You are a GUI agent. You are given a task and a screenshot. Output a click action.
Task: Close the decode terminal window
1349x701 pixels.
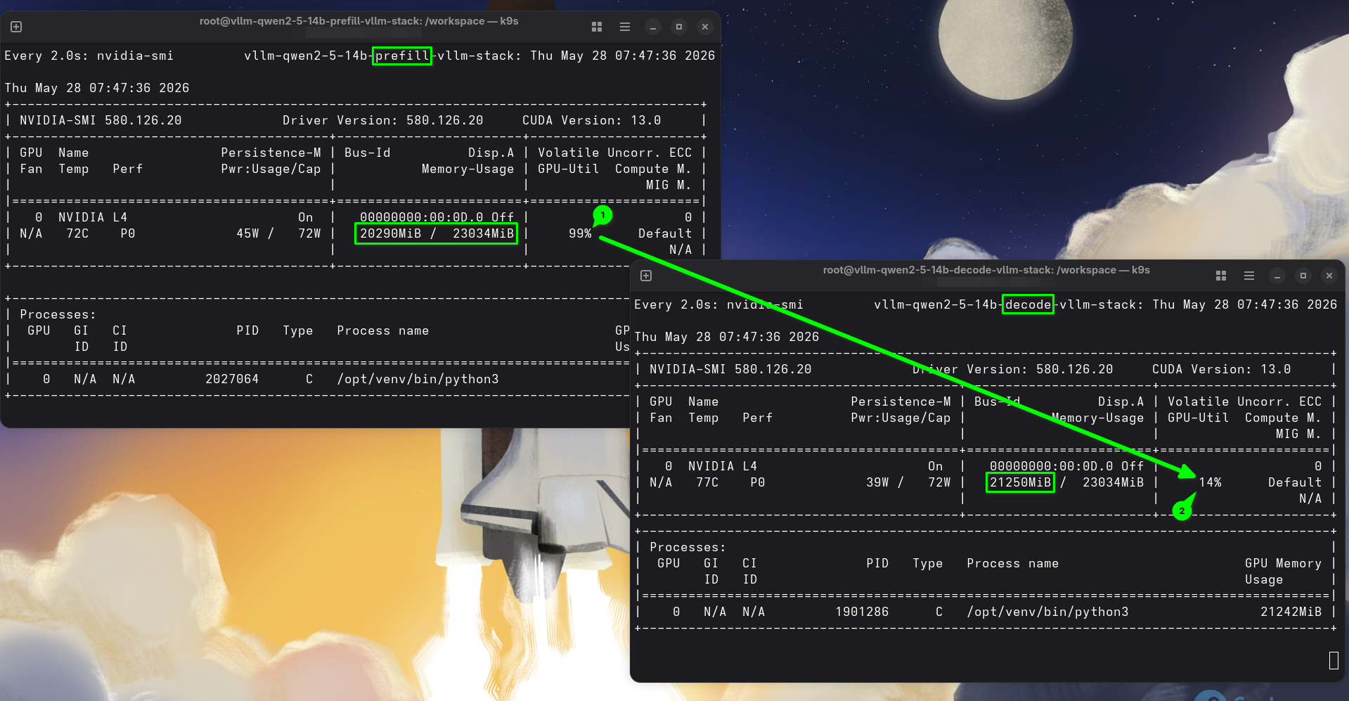tap(1329, 276)
